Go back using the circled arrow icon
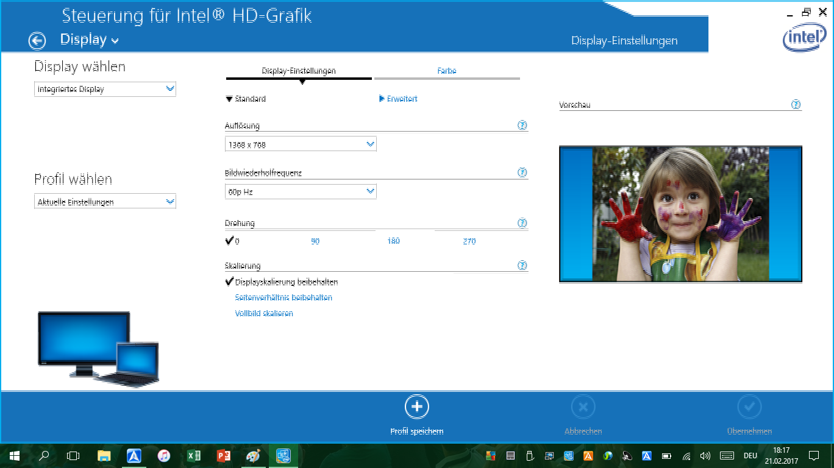 [37, 41]
